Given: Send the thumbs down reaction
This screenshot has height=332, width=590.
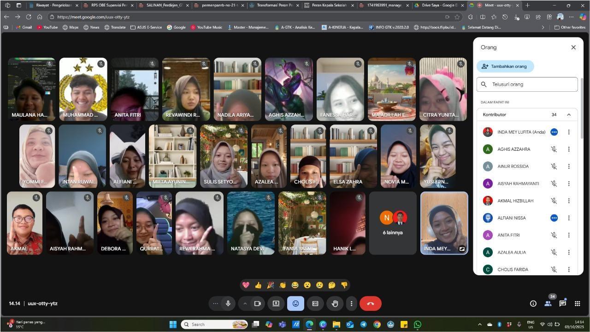Looking at the screenshot, I should 344,285.
